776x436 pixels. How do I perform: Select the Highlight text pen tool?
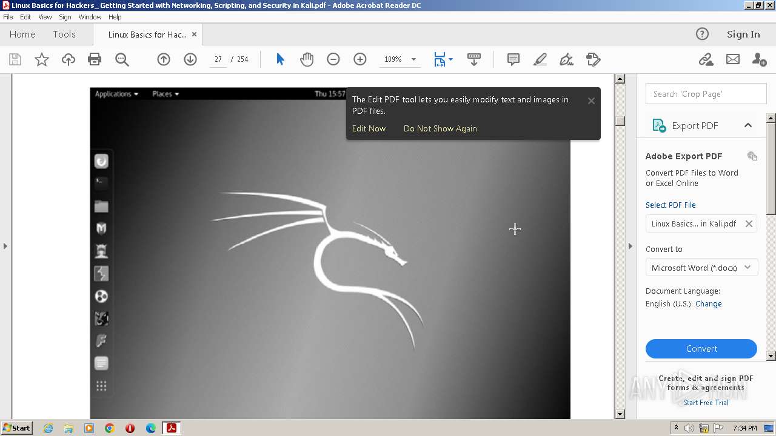click(540, 59)
